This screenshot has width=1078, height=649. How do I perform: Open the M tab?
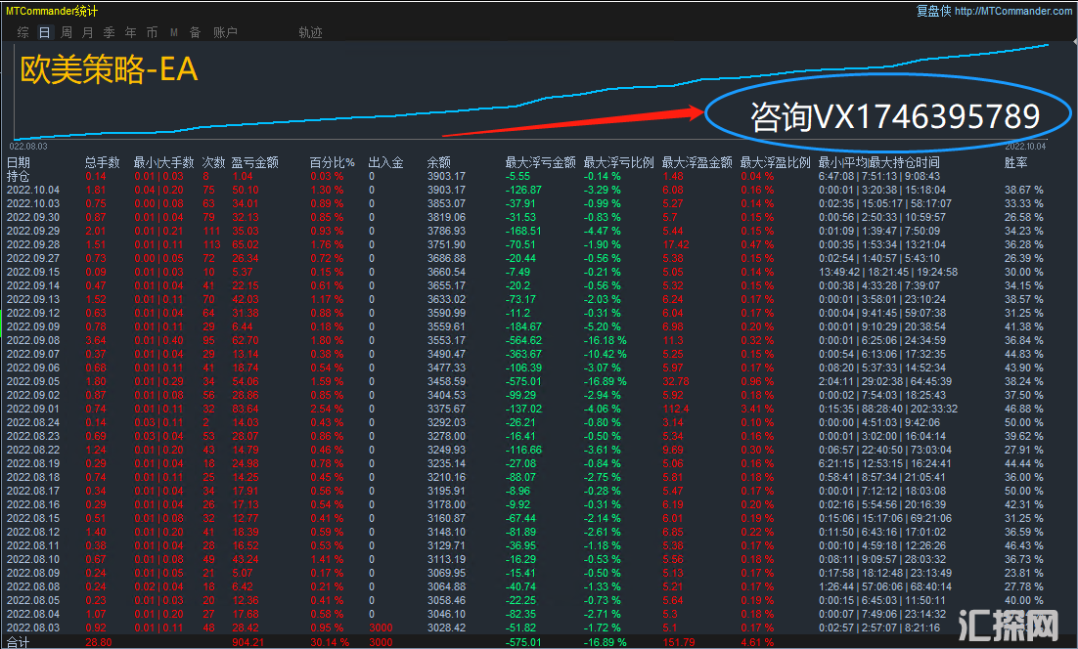pyautogui.click(x=174, y=32)
